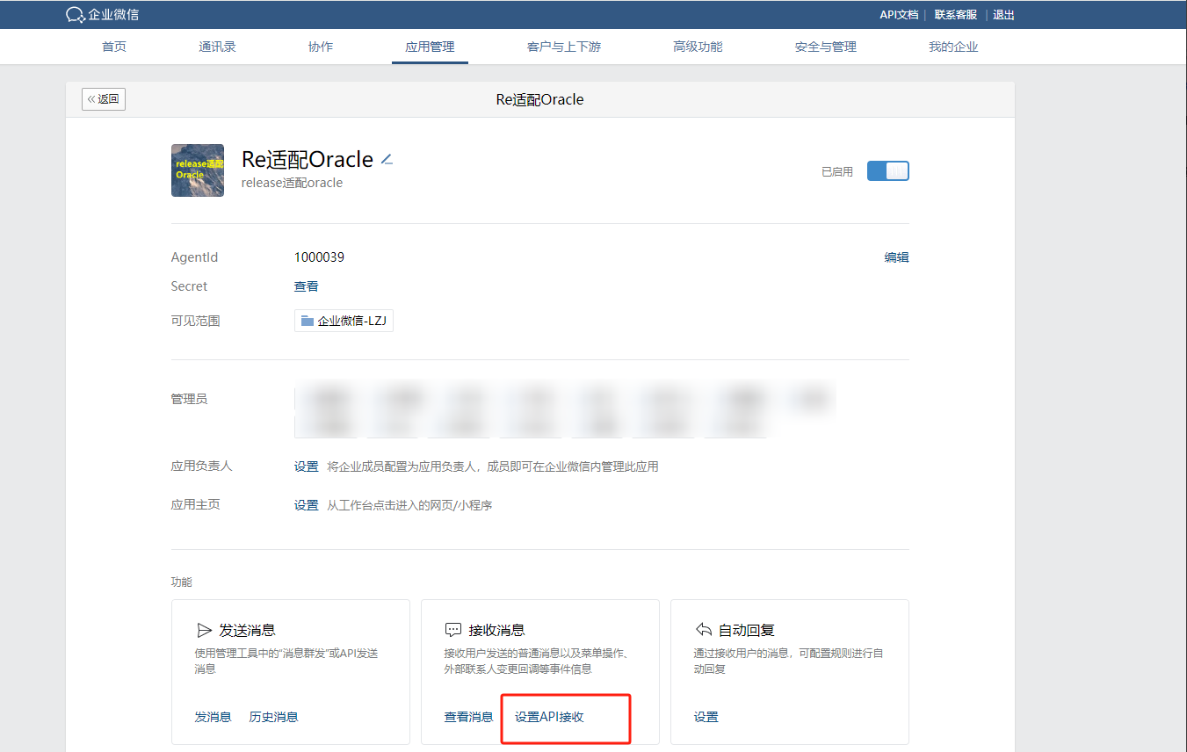Click the 接收消息 chat bubble icon
This screenshot has height=752, width=1187.
453,630
